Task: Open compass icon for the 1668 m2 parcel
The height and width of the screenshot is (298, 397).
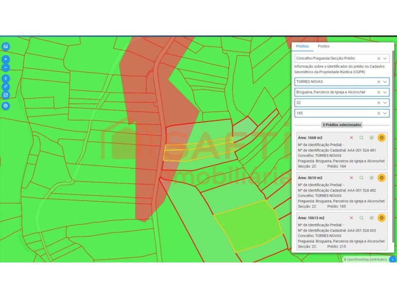Action: tap(371, 137)
